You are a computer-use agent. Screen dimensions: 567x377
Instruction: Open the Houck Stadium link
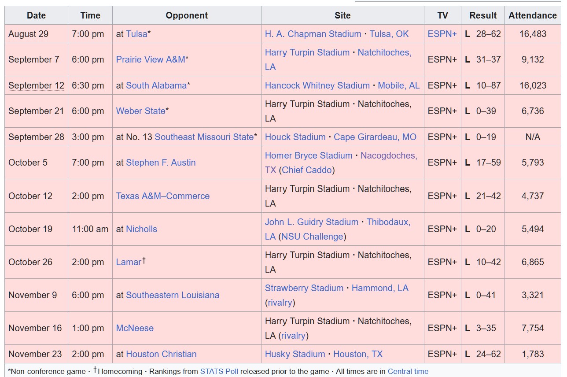[x=295, y=137]
